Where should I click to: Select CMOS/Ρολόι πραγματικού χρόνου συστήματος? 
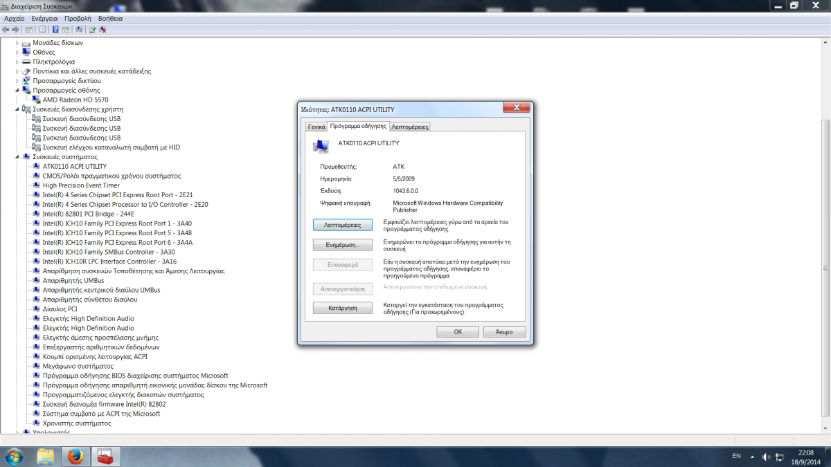(x=111, y=176)
